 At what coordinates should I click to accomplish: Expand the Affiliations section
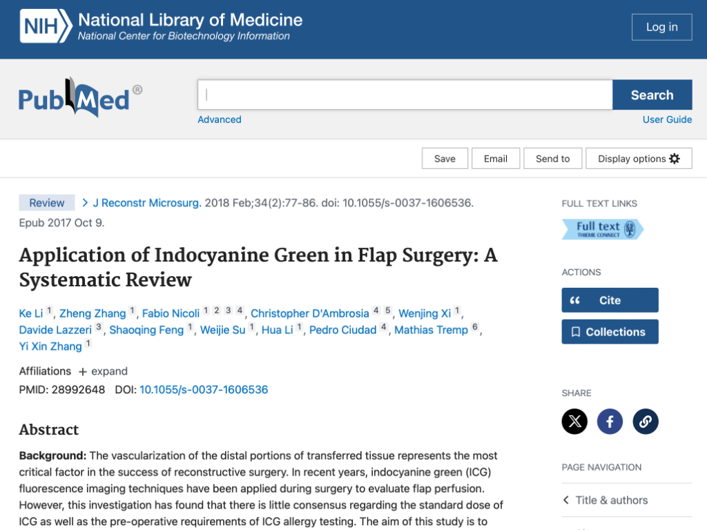point(103,371)
